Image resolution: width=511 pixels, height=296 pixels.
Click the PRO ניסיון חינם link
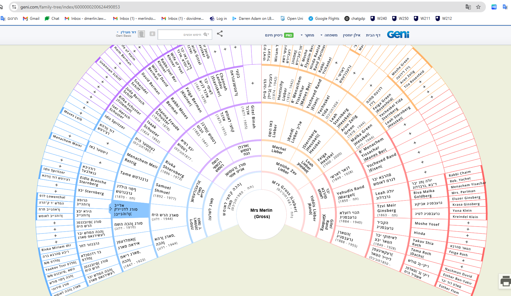pos(279,35)
